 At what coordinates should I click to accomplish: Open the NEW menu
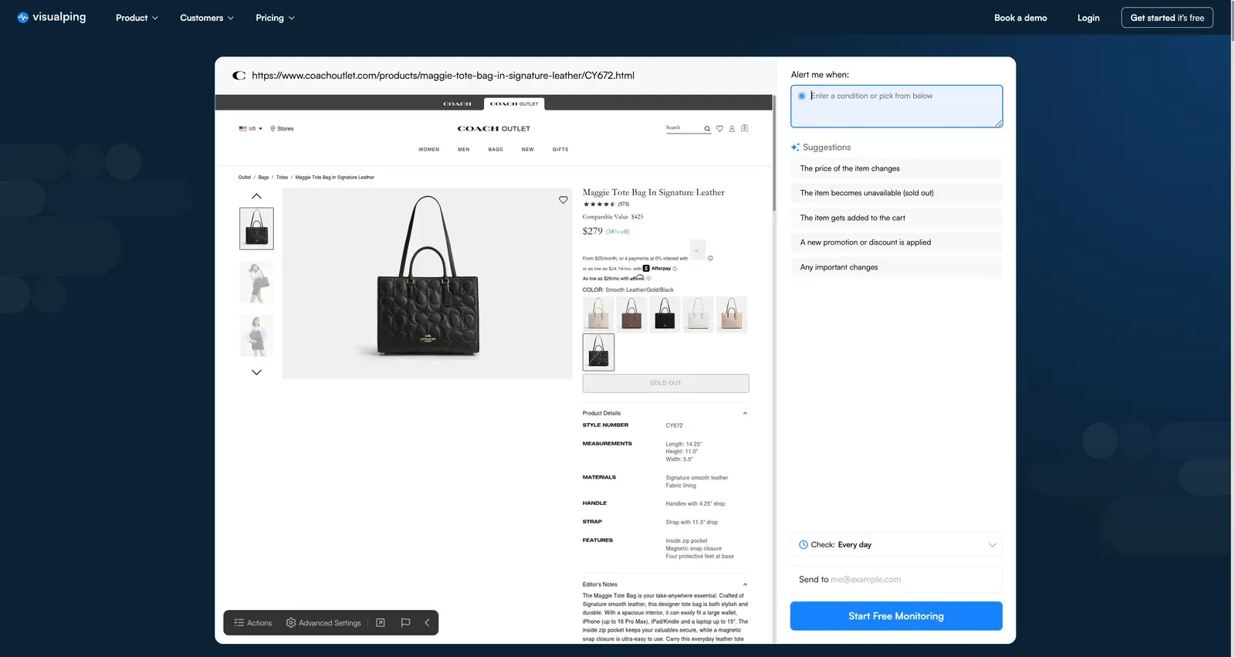(x=528, y=150)
